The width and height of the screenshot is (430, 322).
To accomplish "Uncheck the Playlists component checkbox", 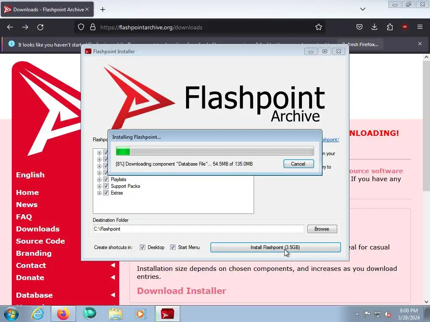I will click(x=106, y=179).
